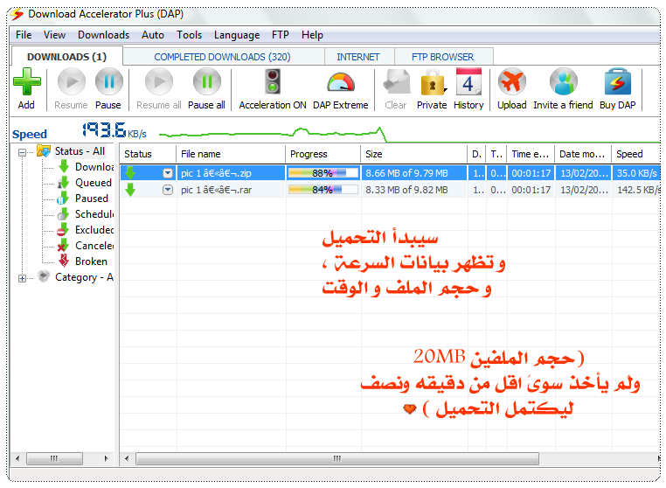
Task: Open the Tools menu
Action: 190,35
